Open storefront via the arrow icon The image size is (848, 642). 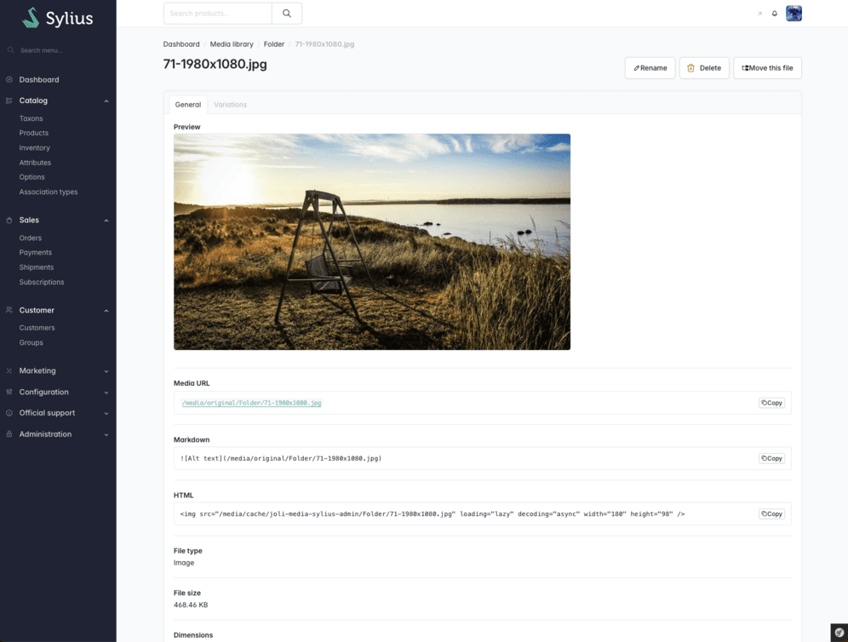click(759, 14)
